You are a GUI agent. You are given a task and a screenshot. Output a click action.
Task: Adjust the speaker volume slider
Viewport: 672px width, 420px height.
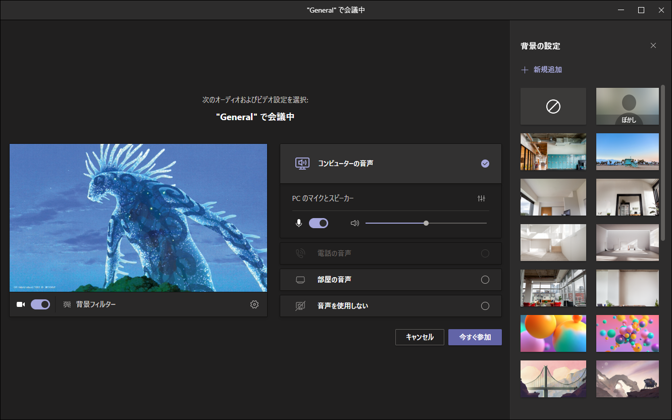426,223
